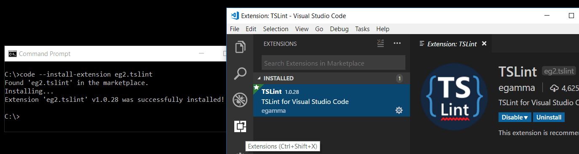Open the Explorer view in activity bar
The width and height of the screenshot is (579, 154).
tap(240, 47)
